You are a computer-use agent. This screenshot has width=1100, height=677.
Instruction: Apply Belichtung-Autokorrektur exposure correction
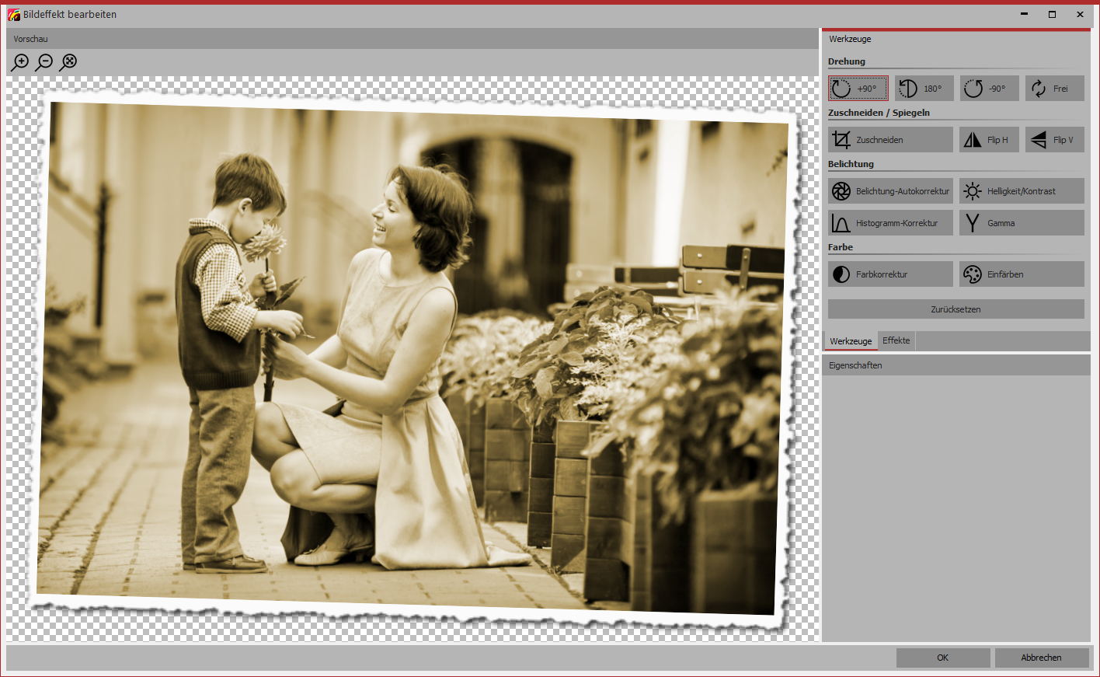(890, 191)
